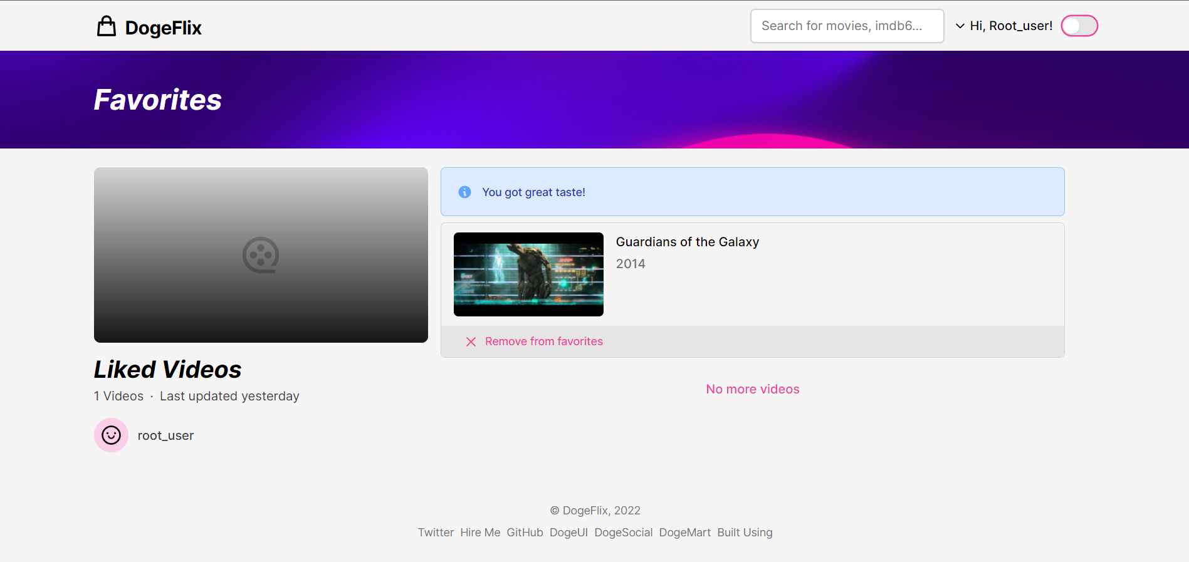Open the Hire Me footer link
This screenshot has height=562, width=1189.
(480, 533)
